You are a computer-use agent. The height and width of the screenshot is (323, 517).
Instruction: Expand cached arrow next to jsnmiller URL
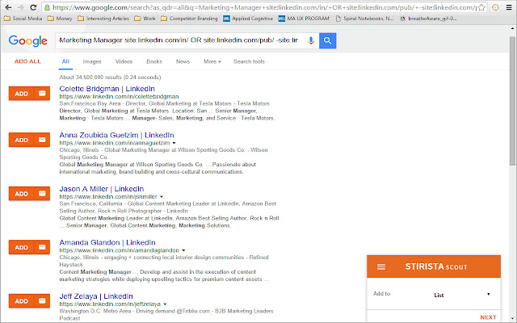(x=162, y=197)
